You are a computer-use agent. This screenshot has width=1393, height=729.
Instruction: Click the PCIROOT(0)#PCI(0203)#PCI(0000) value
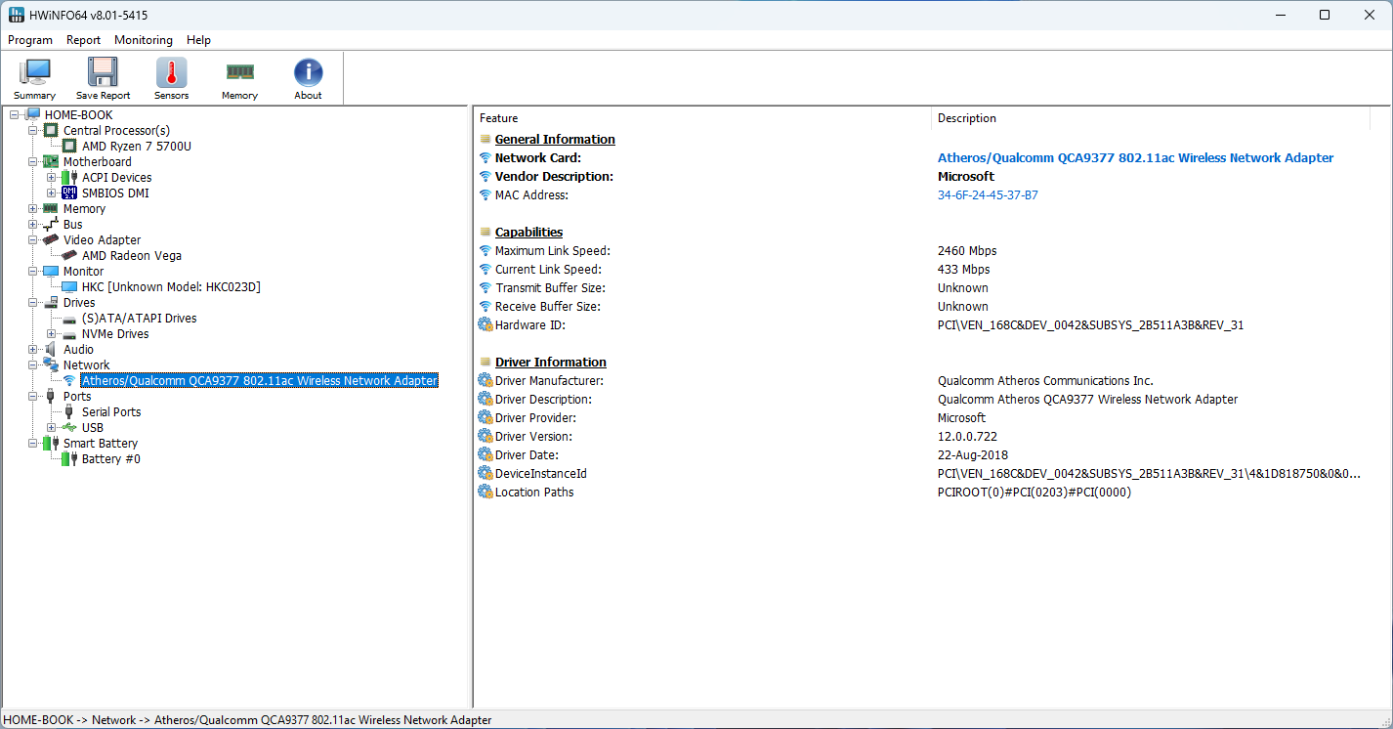1034,493
